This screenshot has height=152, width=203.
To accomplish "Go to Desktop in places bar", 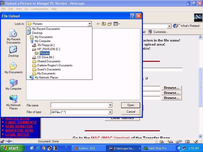I will 13,52.
